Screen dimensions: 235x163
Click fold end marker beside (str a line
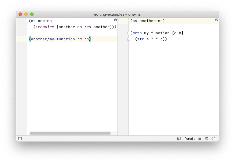(128, 39)
